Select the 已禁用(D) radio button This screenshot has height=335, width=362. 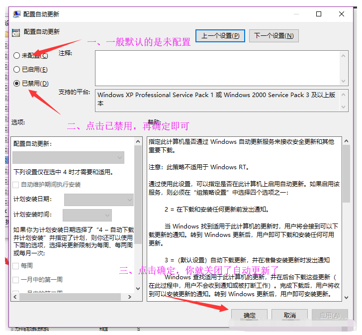tap(17, 84)
